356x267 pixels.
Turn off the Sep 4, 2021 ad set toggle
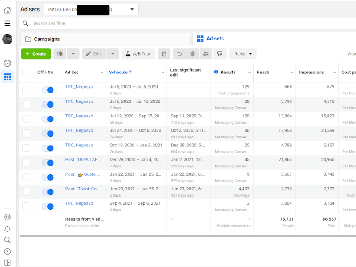(48, 206)
